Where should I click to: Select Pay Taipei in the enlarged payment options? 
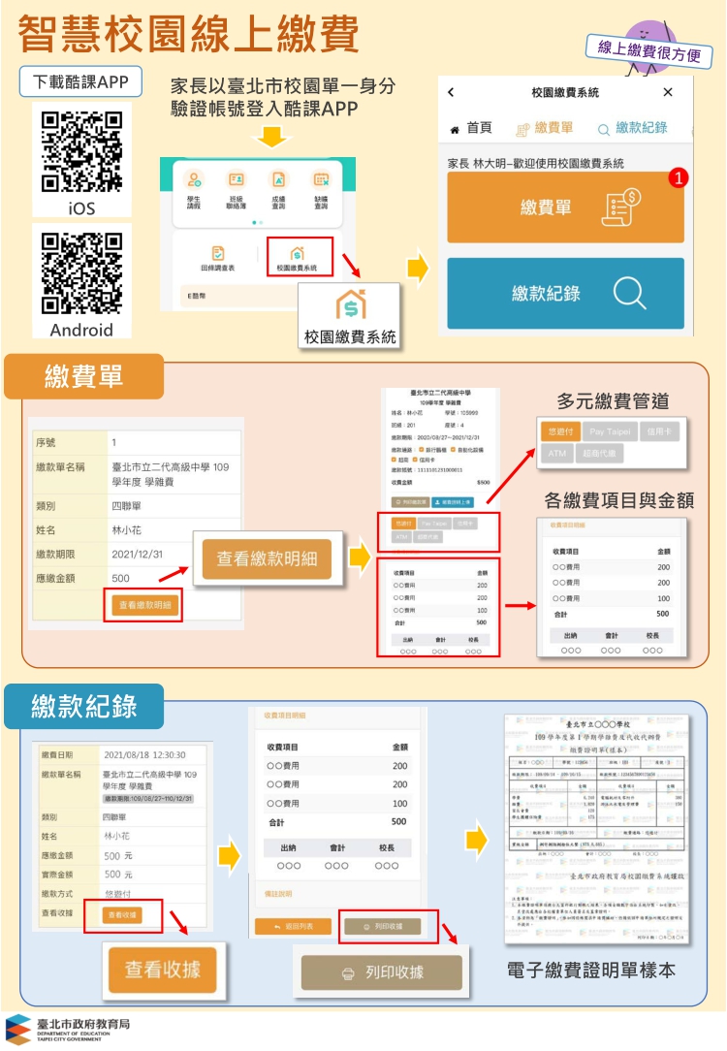point(610,430)
